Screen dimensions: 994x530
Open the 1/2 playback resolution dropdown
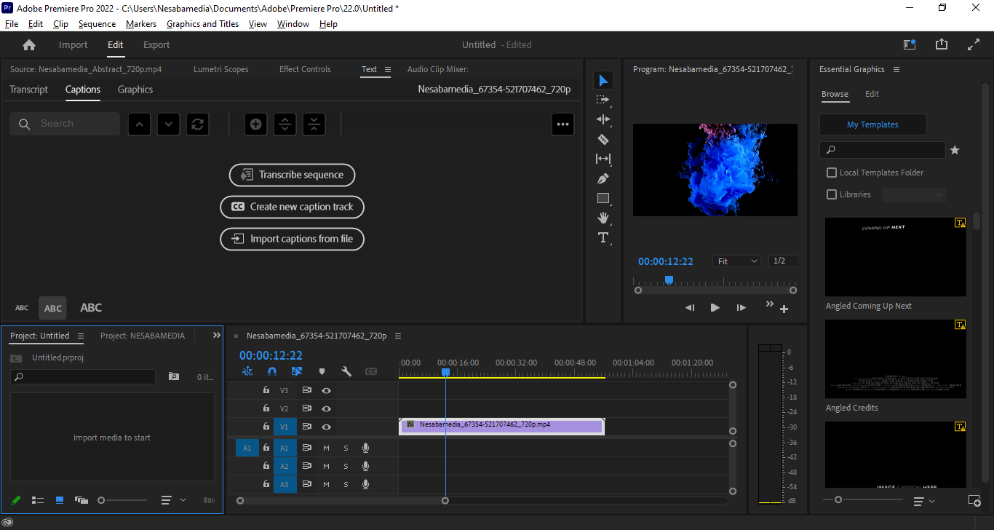point(782,261)
